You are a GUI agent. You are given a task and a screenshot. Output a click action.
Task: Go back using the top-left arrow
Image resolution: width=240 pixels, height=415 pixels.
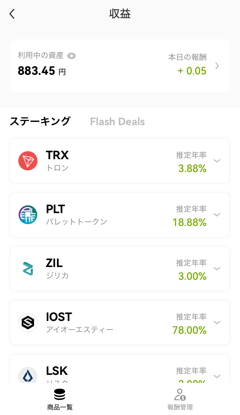coord(12,14)
